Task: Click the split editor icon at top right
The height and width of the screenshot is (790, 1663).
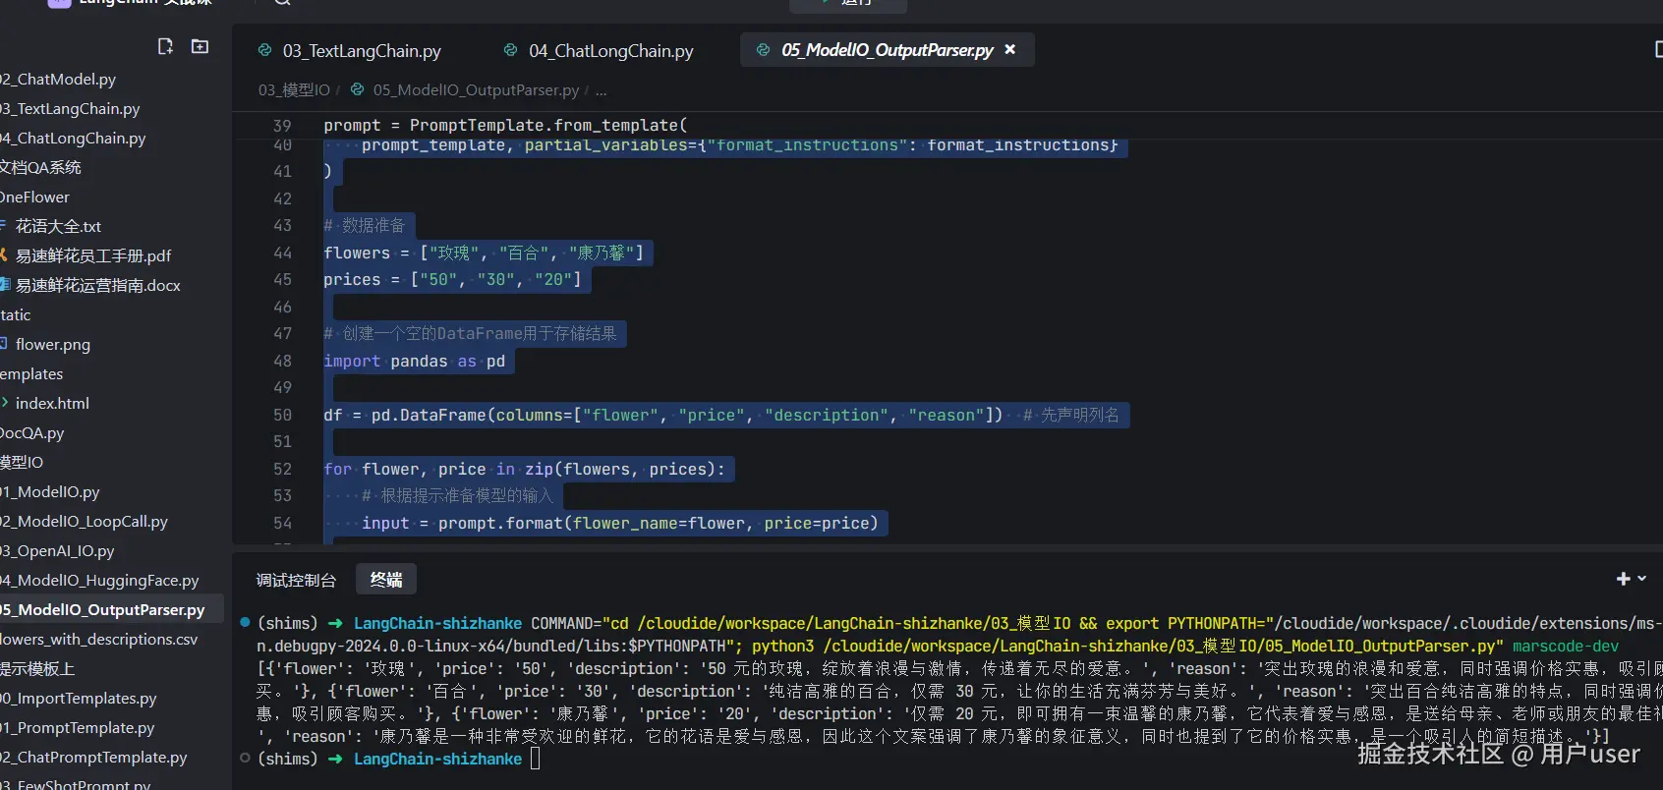Action: coord(1657,49)
